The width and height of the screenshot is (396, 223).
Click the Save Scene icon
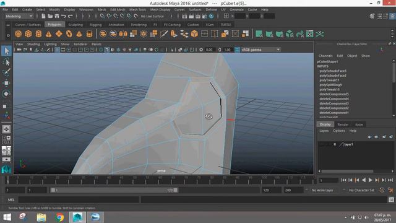pos(57,16)
